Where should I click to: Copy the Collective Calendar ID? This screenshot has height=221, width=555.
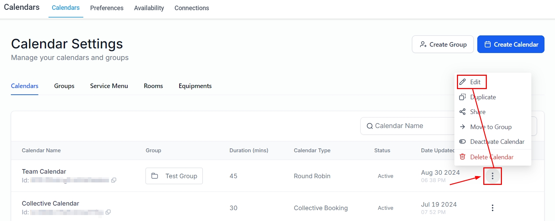(x=108, y=212)
